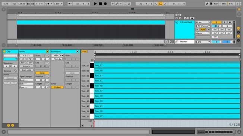The height and width of the screenshot is (136, 243).
Task: Solo the Drum Rack track
Action: pos(224,22)
